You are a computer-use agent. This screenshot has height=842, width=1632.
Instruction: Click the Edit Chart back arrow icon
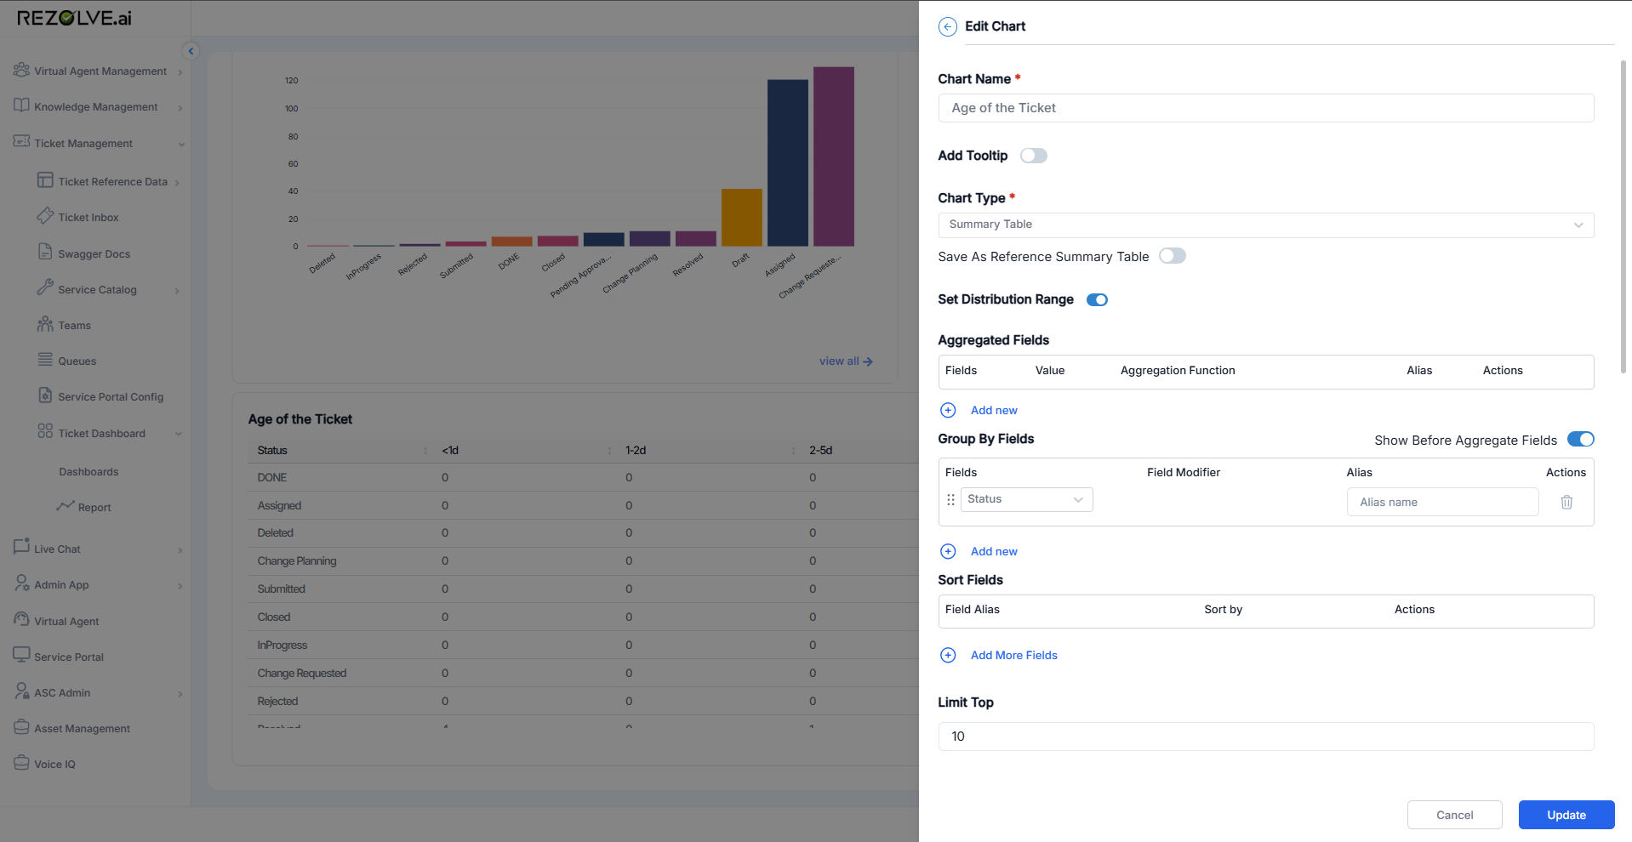pyautogui.click(x=947, y=26)
